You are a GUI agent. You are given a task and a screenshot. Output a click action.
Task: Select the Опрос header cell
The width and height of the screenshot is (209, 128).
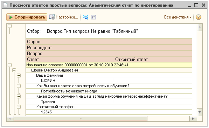pyautogui.click(x=109, y=42)
